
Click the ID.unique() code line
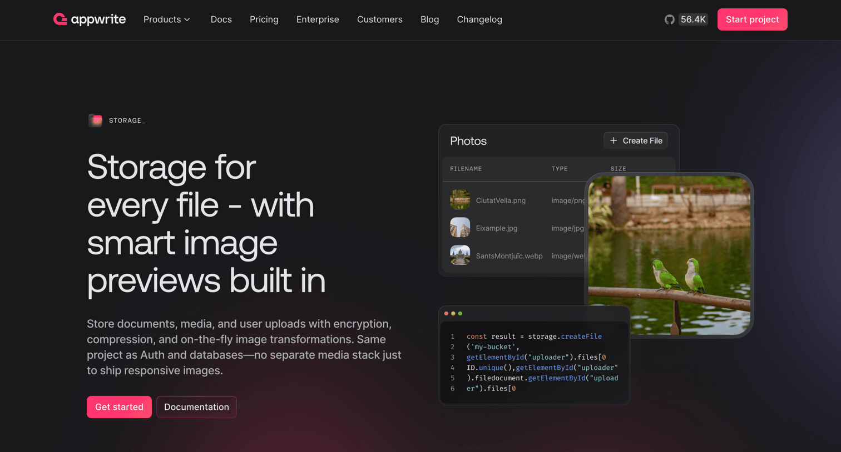point(542,368)
